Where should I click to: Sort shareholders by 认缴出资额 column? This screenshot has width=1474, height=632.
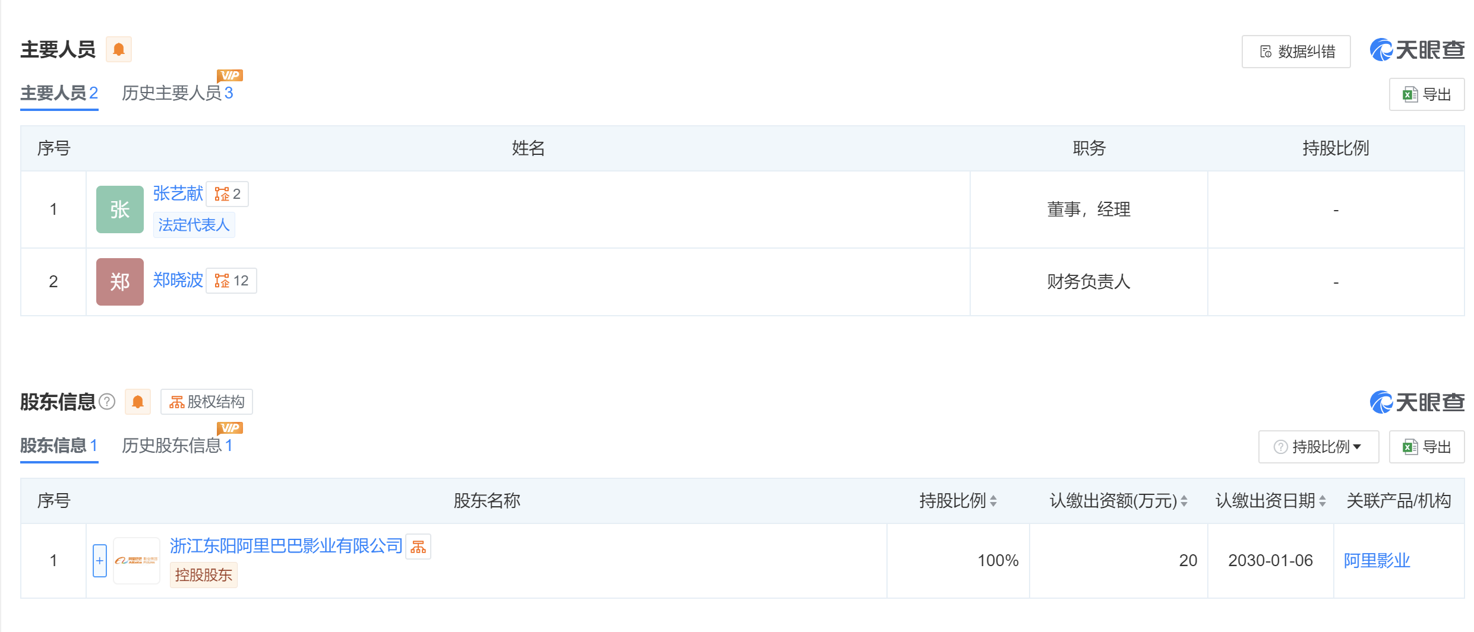[x=1185, y=501]
